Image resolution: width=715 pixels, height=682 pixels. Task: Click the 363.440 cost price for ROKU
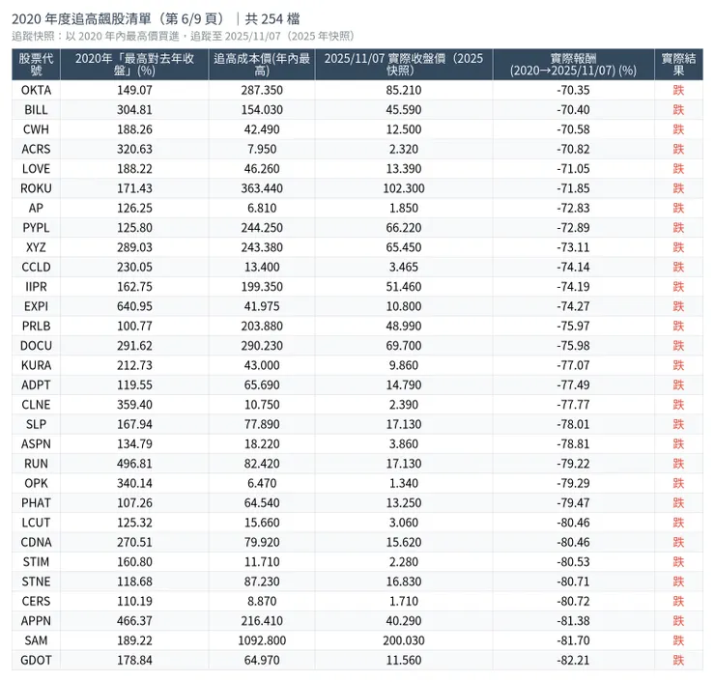click(x=262, y=188)
